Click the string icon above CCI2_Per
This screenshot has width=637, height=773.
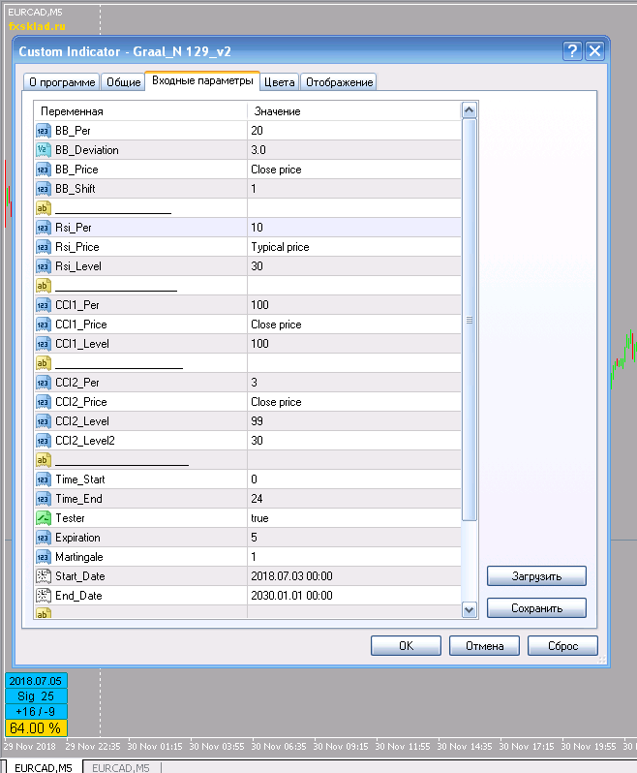coord(44,363)
